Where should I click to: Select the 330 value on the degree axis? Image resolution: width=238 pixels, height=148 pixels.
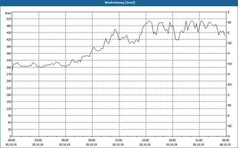click(x=9, y=60)
